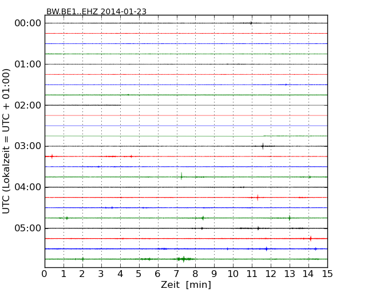The image size is (372, 297).
Task: Select the 02:00 time axis label
Action: tap(28, 105)
